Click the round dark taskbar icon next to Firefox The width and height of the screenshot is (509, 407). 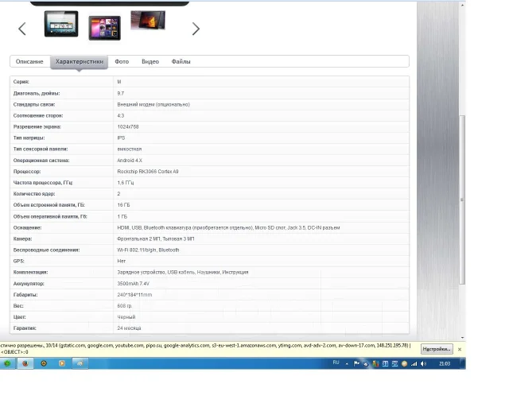pos(44,363)
